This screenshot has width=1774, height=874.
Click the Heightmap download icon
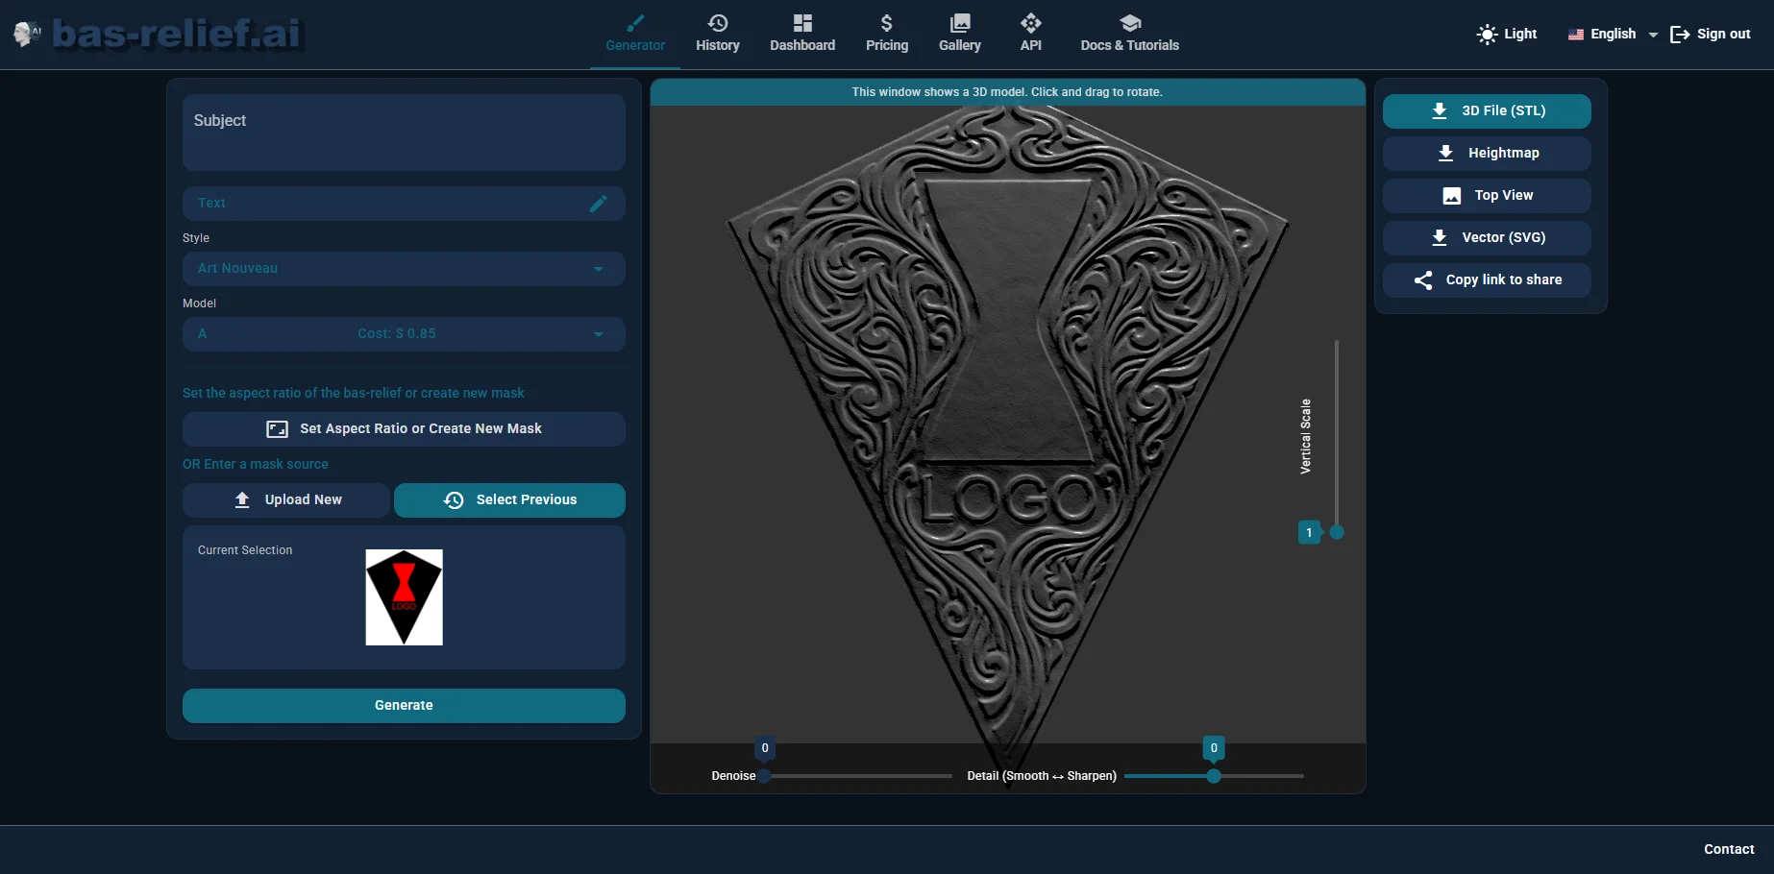point(1444,154)
